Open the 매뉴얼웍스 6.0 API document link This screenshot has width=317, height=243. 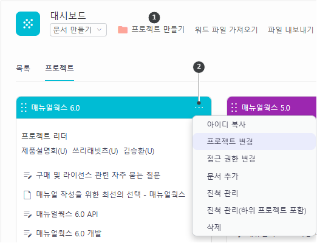pos(67,214)
